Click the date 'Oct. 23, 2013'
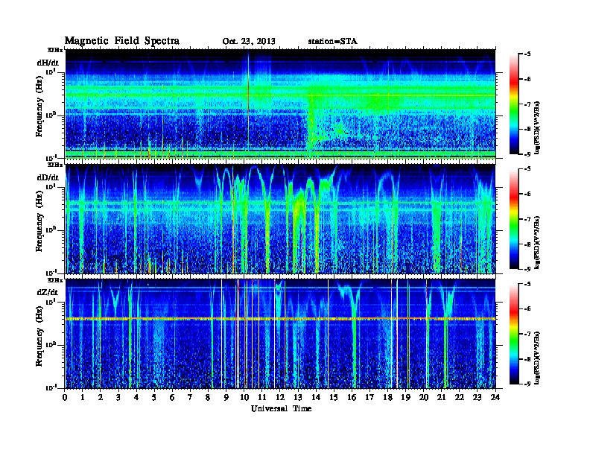 (x=249, y=42)
